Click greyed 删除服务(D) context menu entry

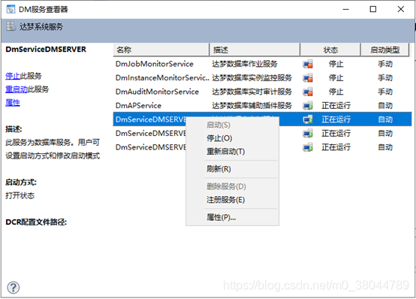[x=226, y=186]
